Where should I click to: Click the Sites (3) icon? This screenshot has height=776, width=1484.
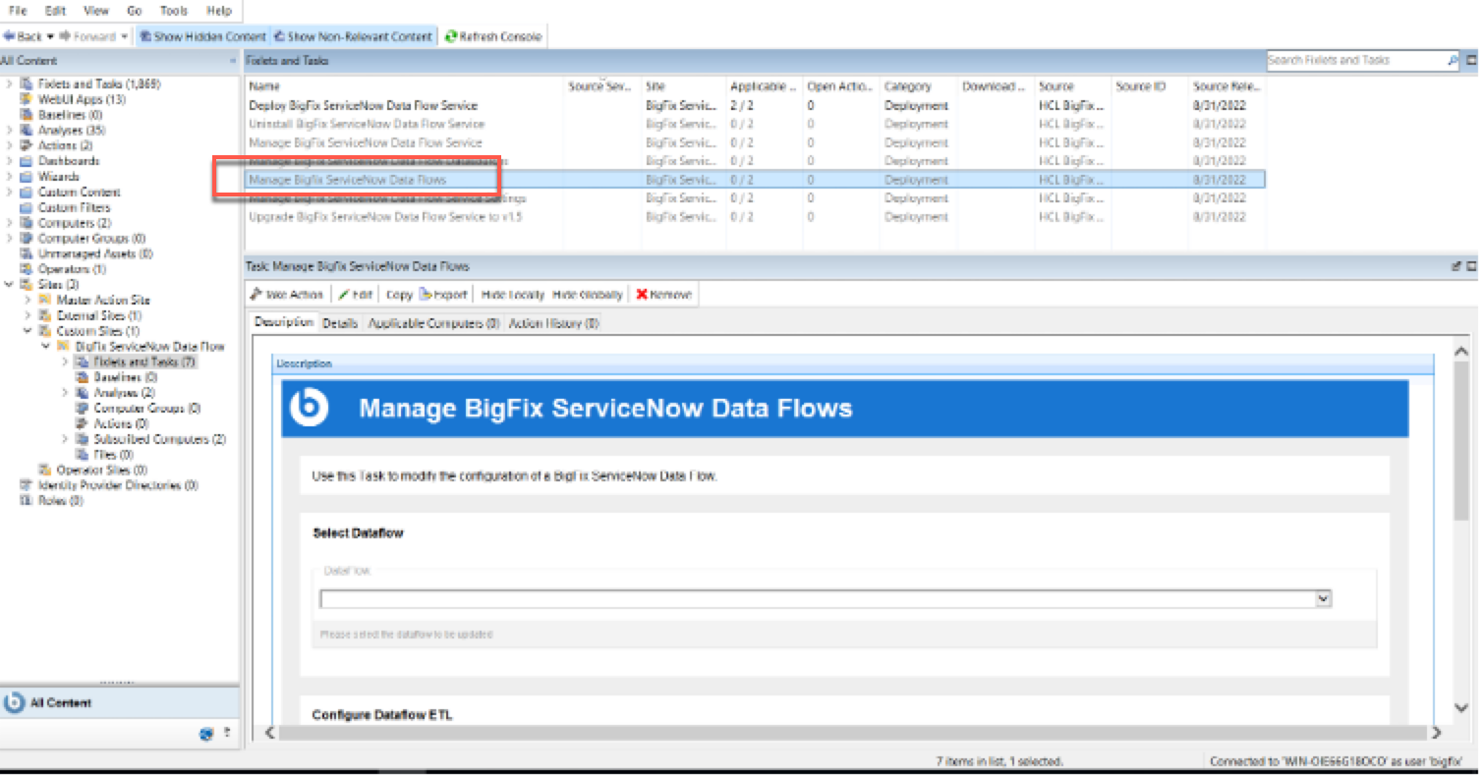click(x=27, y=285)
